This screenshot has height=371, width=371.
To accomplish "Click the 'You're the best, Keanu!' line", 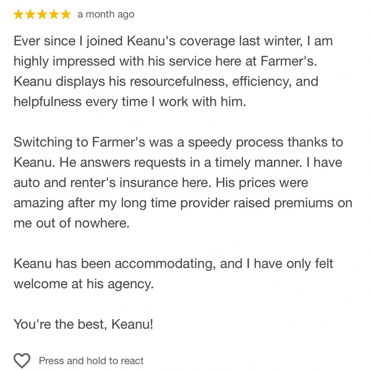I will pyautogui.click(x=83, y=323).
